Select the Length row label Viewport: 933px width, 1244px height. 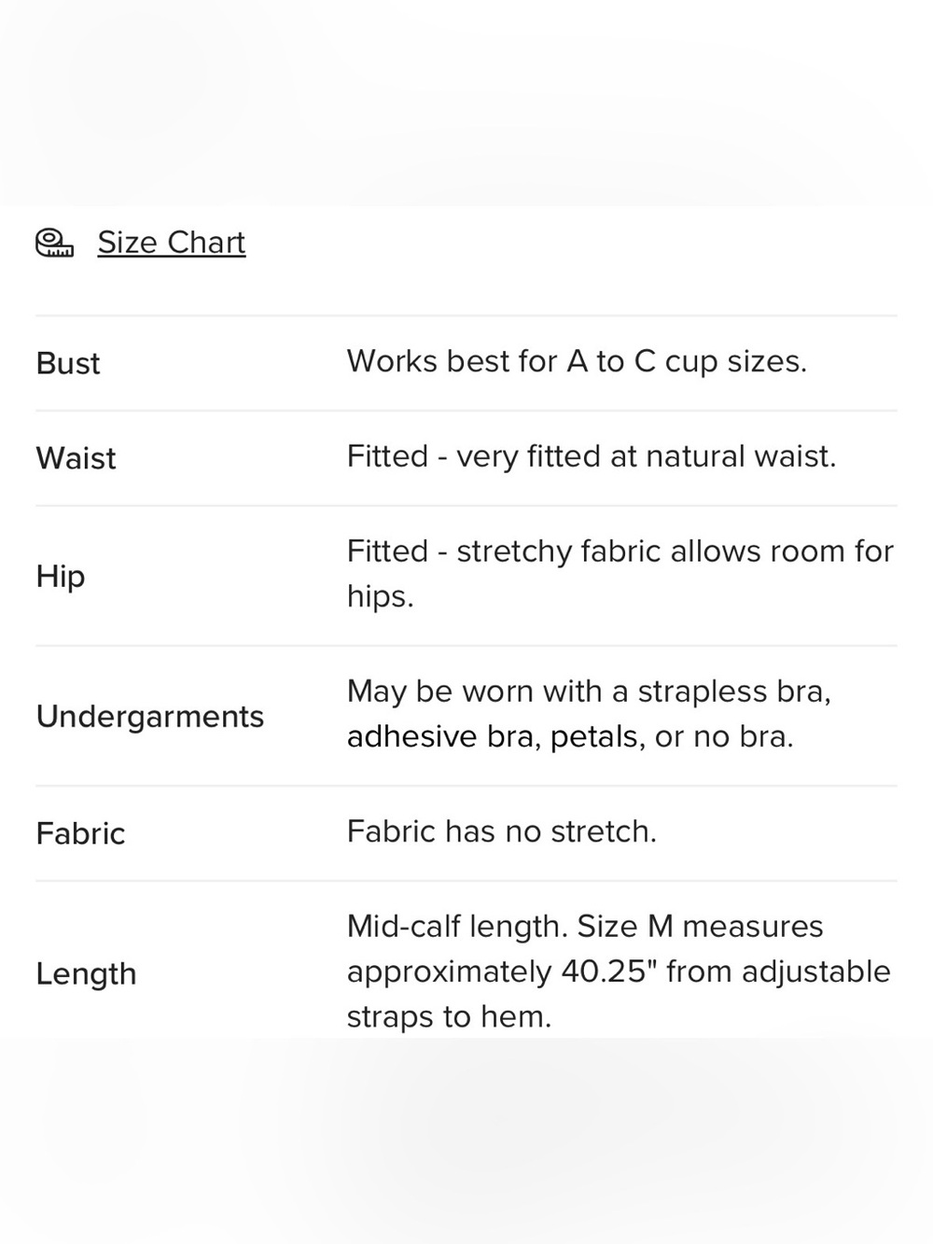click(87, 973)
